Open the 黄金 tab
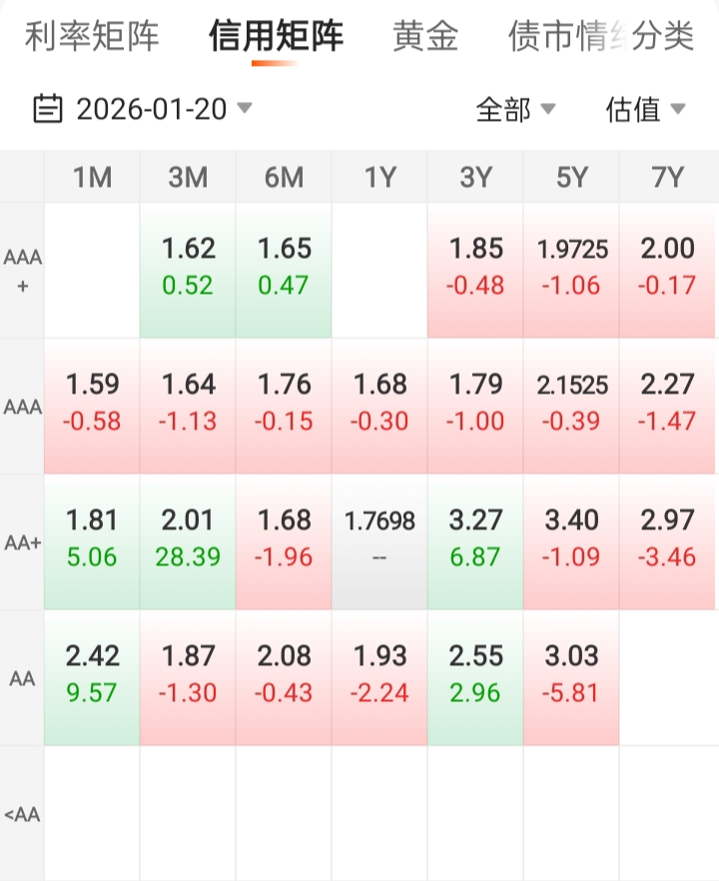This screenshot has height=881, width=719. tap(425, 37)
